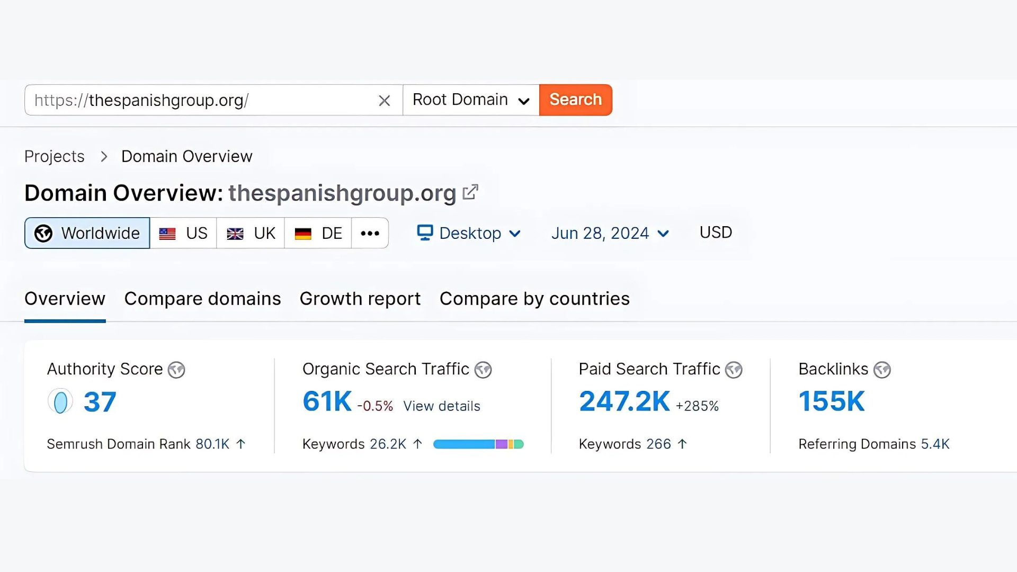Image resolution: width=1017 pixels, height=572 pixels.
Task: Click the 247.2K paid traffic value
Action: coord(625,401)
